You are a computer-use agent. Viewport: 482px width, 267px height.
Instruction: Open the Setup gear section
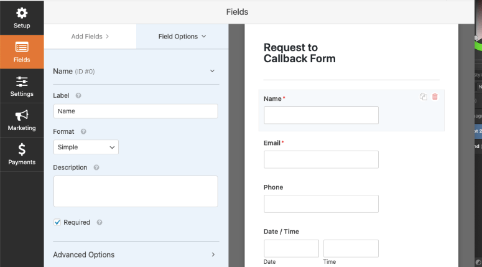point(22,18)
